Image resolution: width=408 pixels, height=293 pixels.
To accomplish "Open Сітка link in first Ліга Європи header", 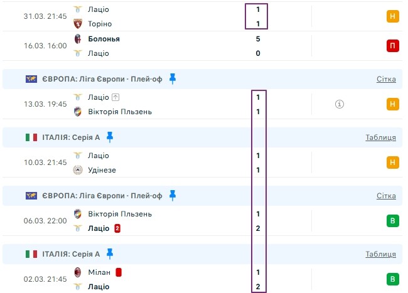I will [x=386, y=79].
